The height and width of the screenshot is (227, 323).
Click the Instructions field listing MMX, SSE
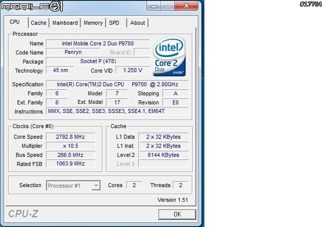(117, 111)
